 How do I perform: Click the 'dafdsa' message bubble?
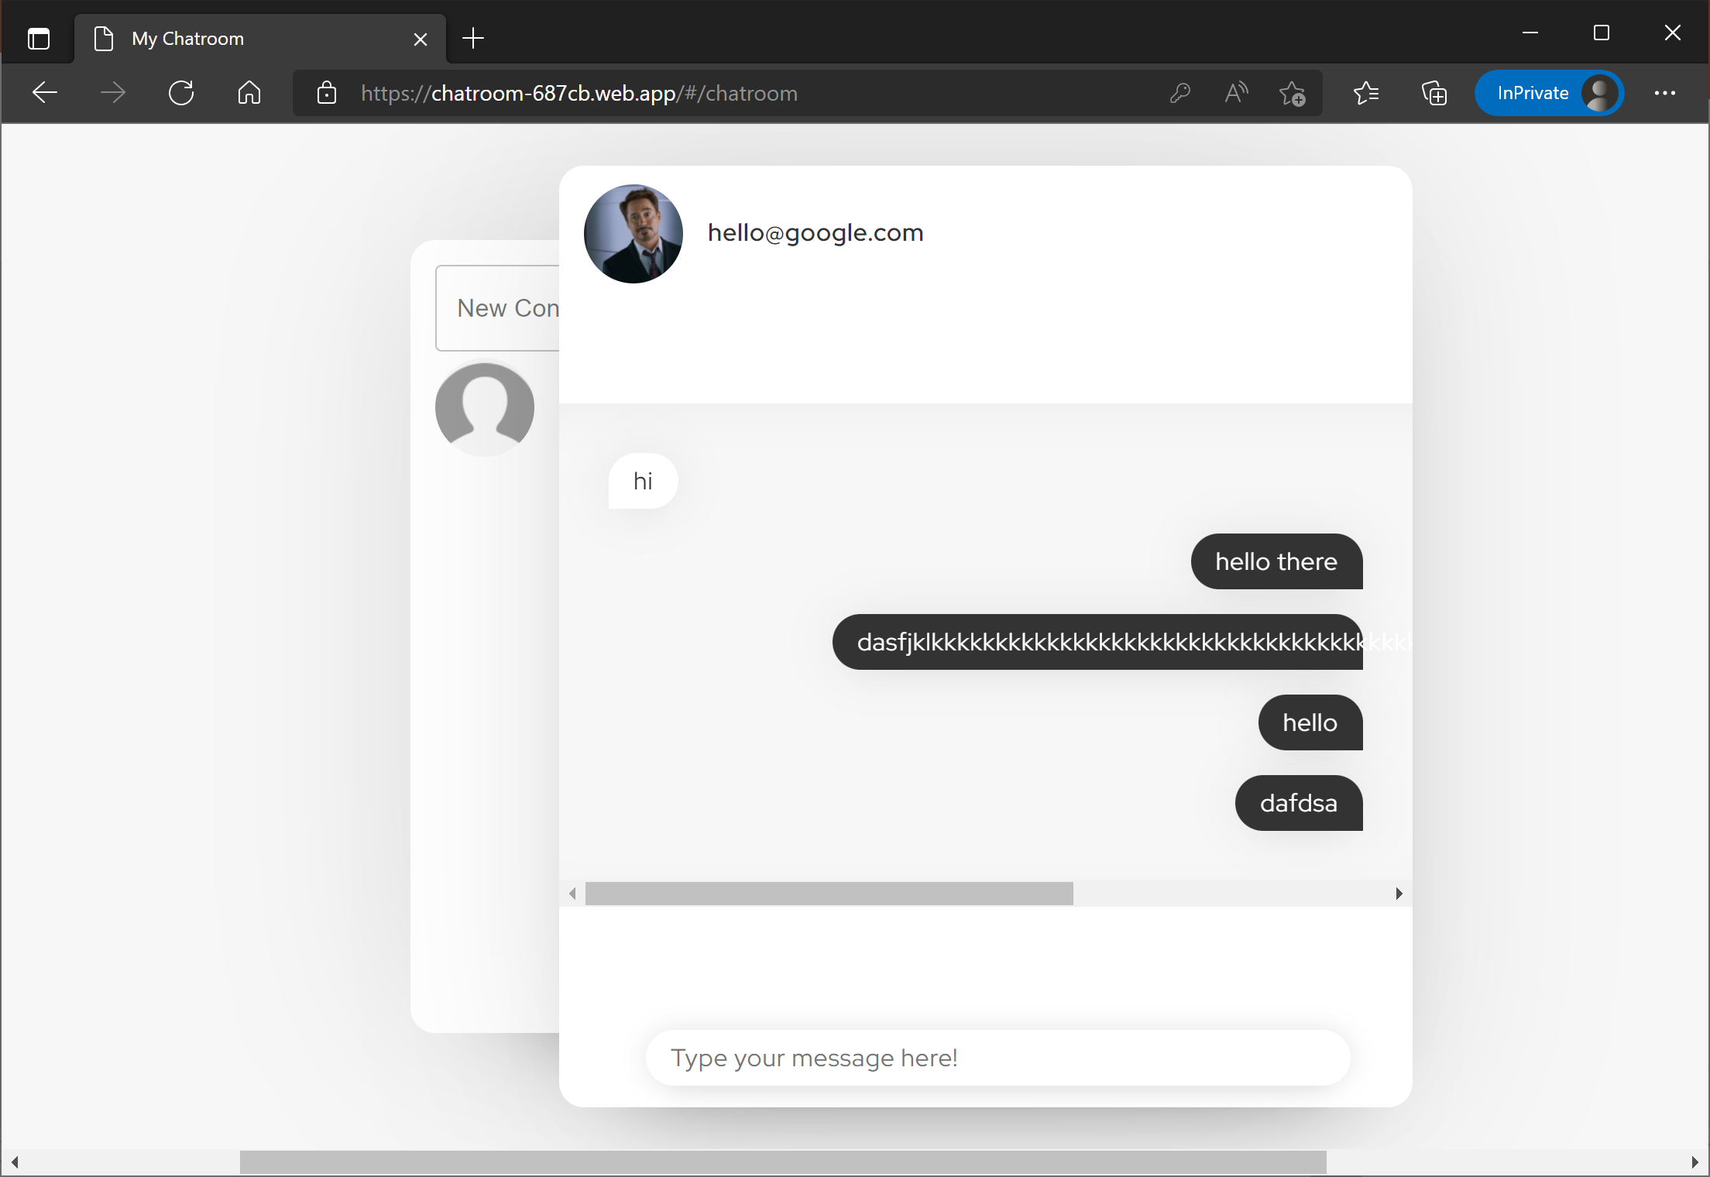tap(1299, 803)
